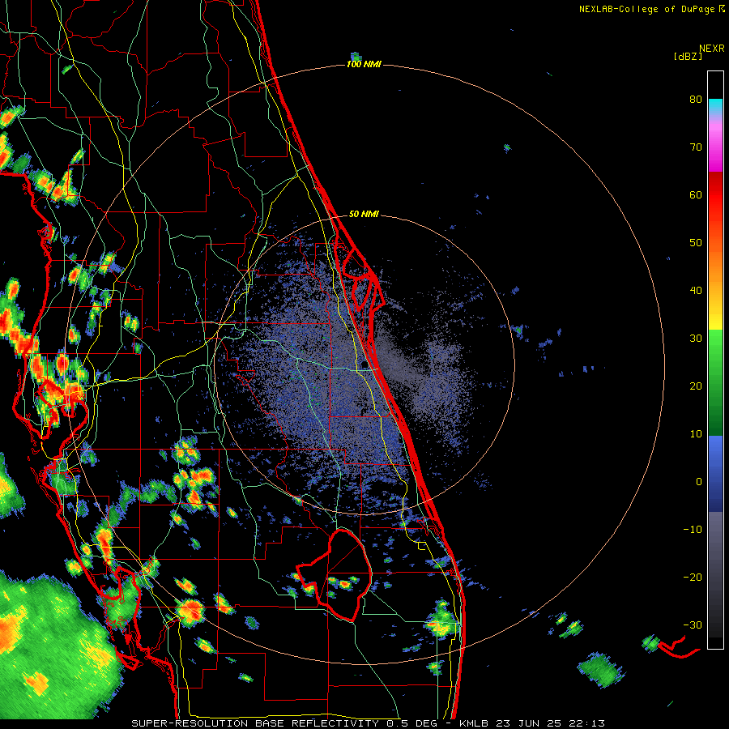Click the NEXR product label
Image resolution: width=729 pixels, height=729 pixels.
coord(712,49)
